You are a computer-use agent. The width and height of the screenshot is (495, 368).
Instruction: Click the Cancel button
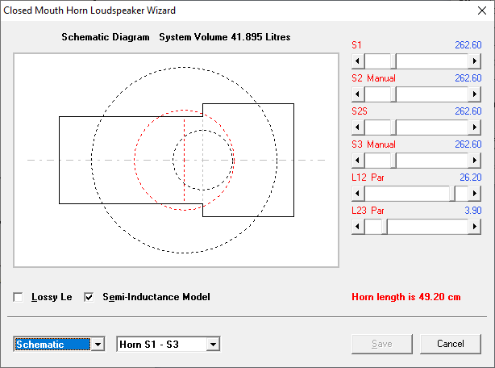pyautogui.click(x=451, y=344)
